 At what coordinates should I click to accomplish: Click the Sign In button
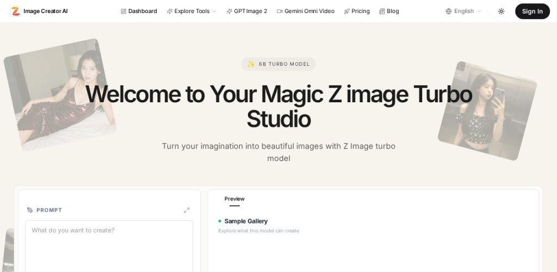(x=533, y=11)
